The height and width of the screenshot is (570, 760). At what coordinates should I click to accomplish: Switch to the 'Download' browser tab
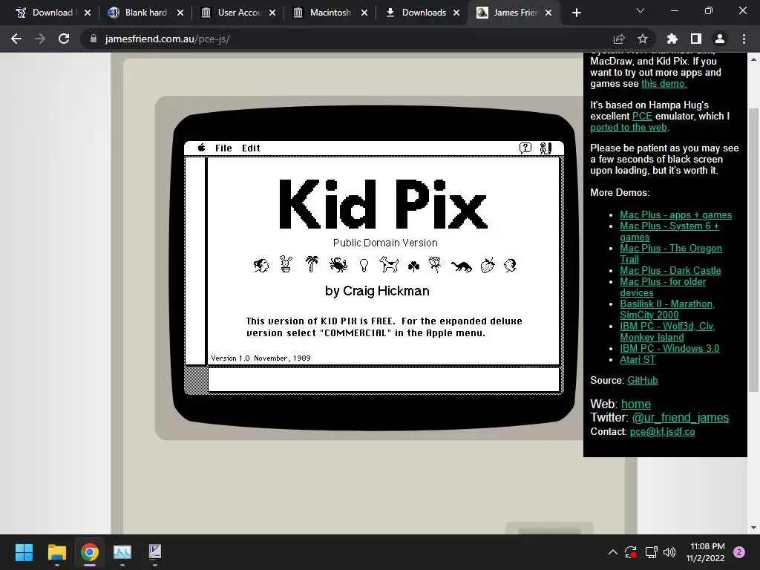tap(51, 13)
